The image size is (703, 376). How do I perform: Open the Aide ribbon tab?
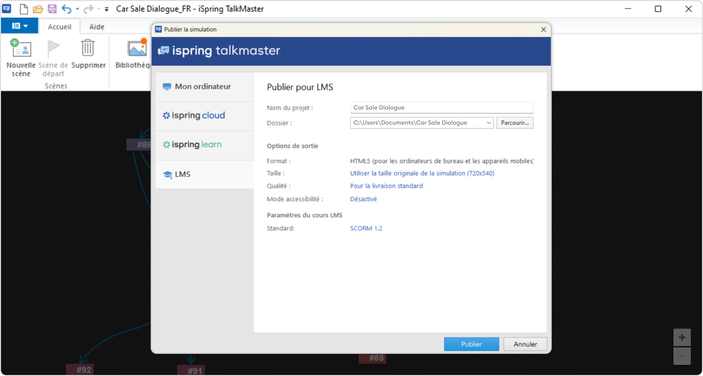[97, 27]
